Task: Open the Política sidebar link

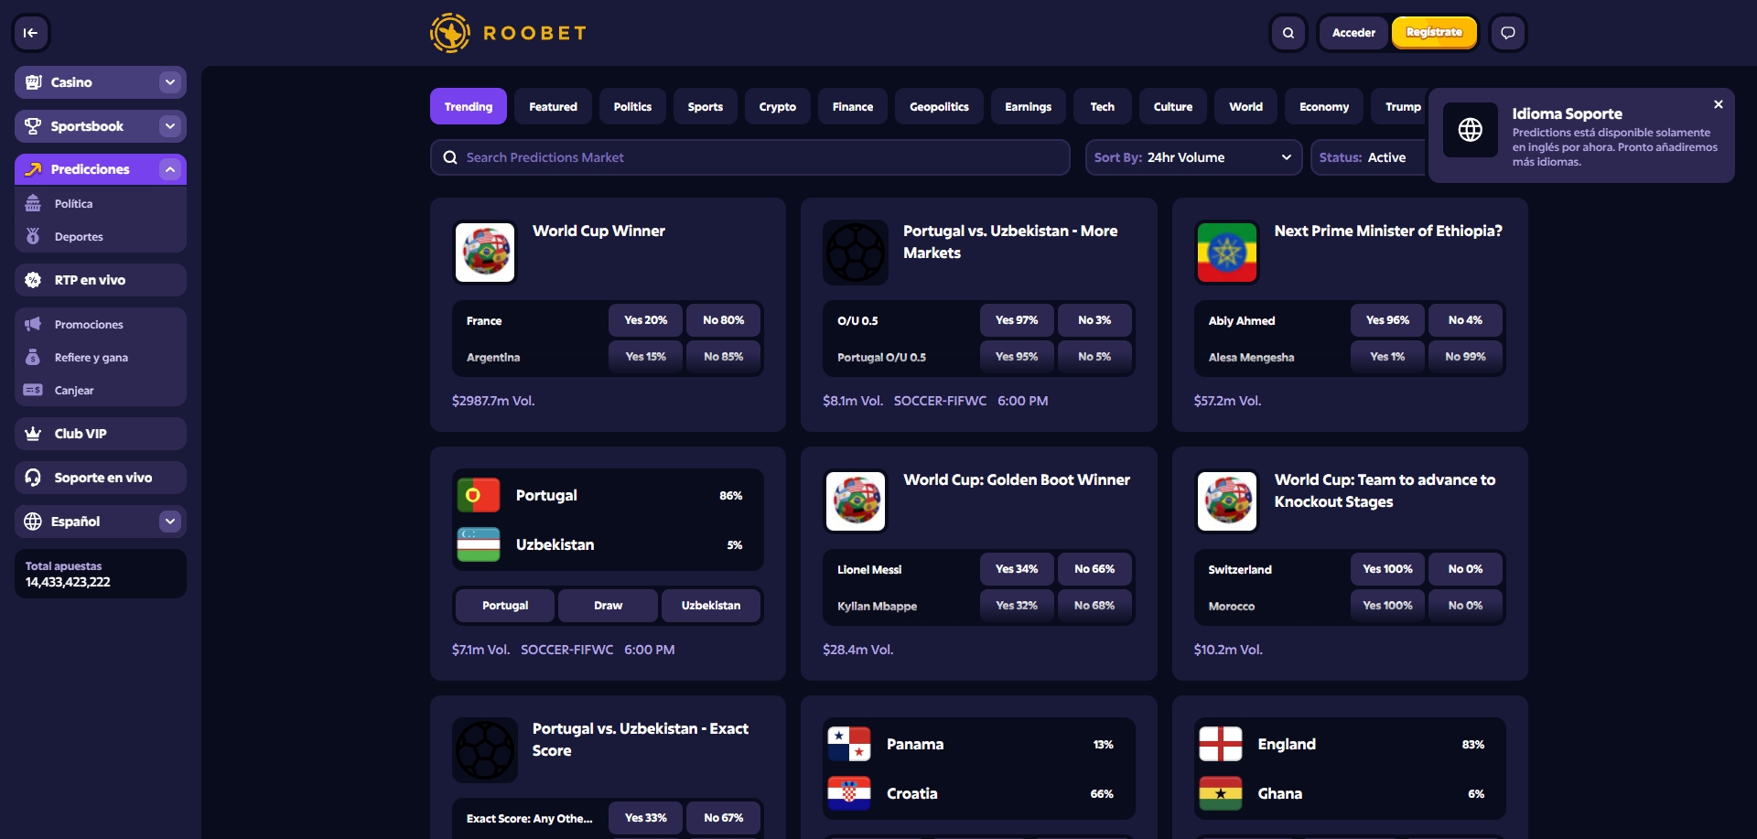Action: 101,203
